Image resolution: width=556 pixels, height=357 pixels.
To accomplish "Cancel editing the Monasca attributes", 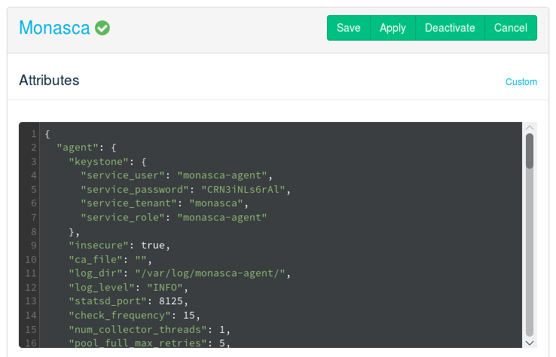I will coord(510,28).
